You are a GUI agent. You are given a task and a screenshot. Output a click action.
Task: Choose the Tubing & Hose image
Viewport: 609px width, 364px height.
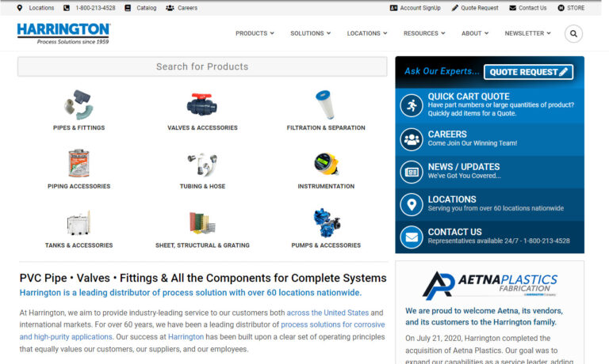click(202, 164)
